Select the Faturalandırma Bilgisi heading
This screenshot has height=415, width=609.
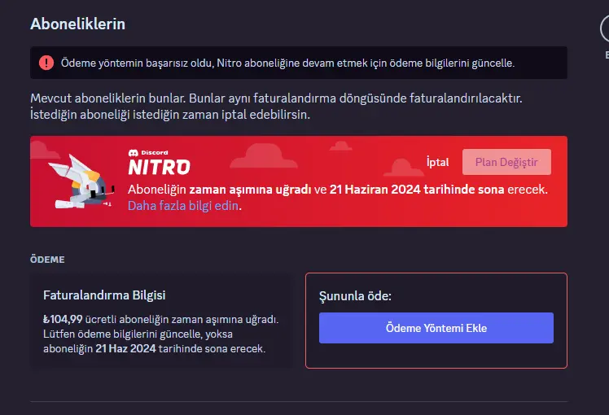[104, 295]
